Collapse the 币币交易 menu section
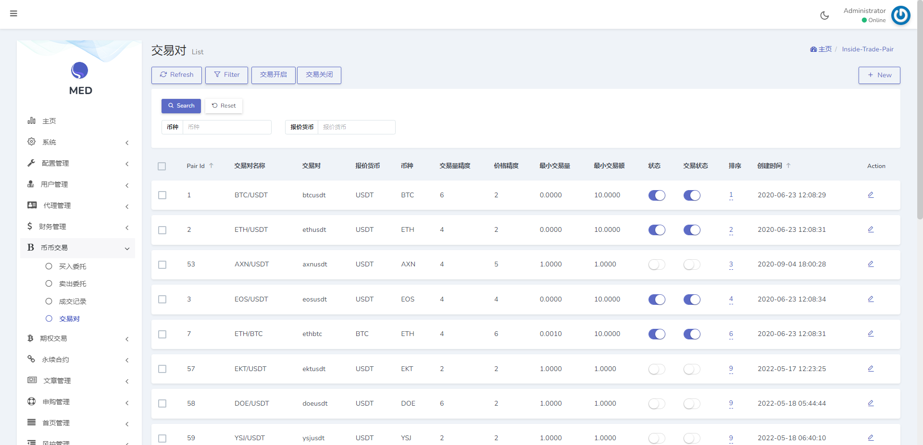 [78, 248]
